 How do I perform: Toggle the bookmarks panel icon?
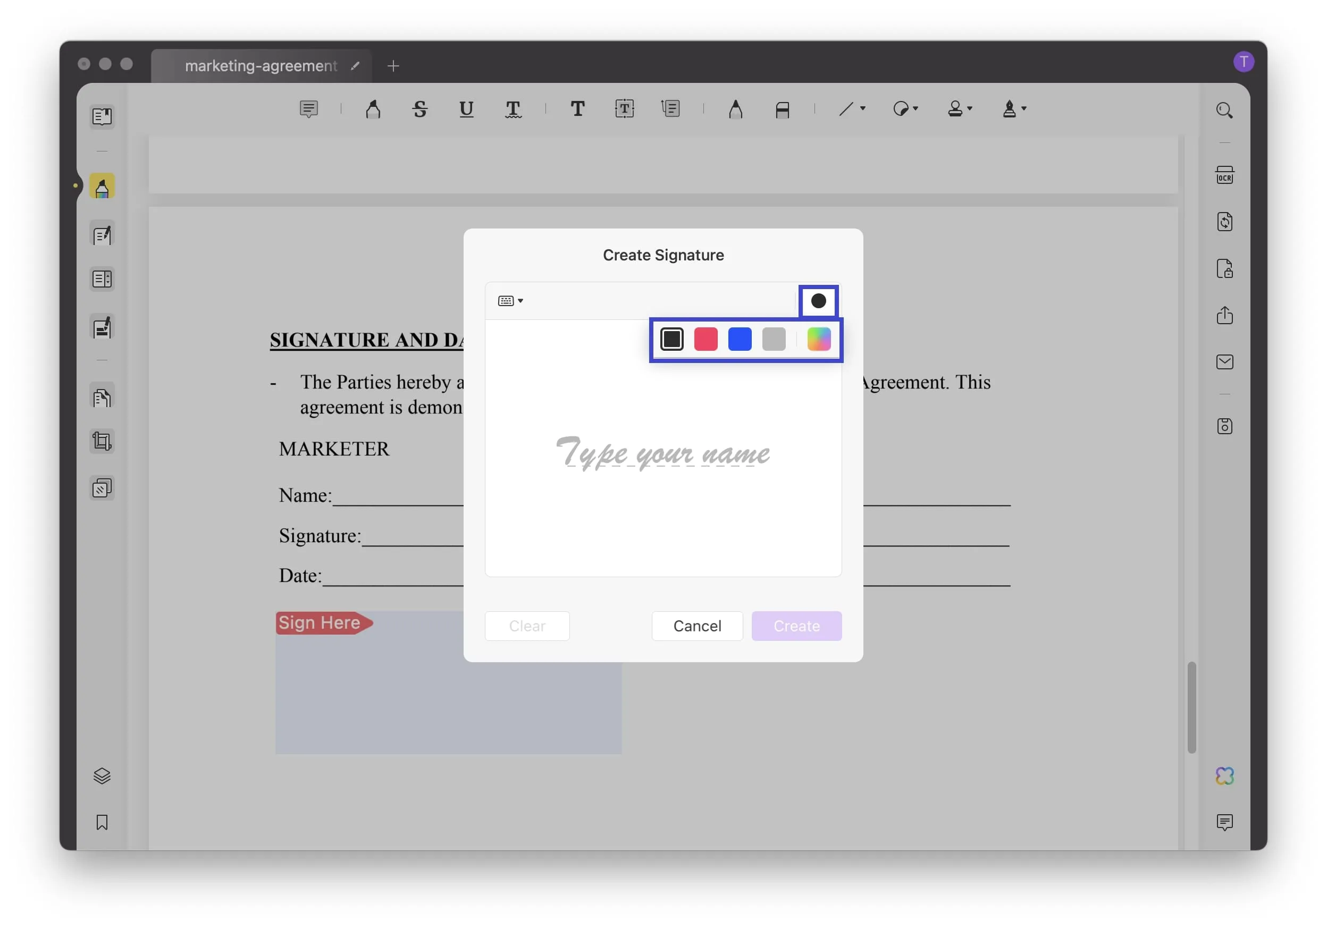tap(101, 822)
